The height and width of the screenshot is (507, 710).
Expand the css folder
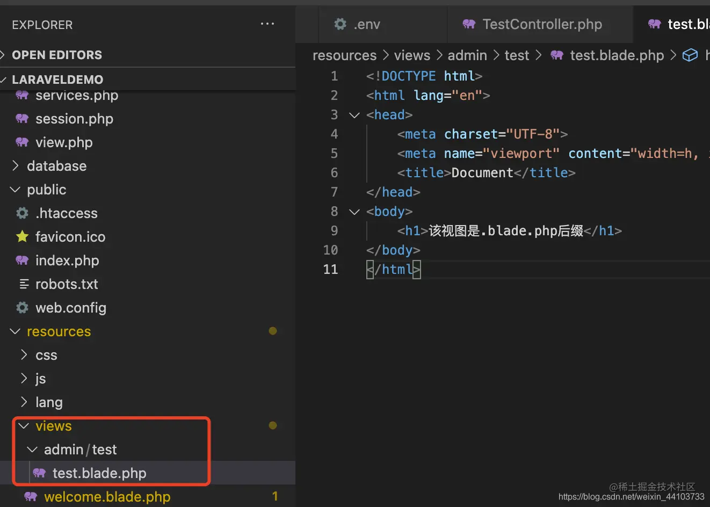[x=24, y=355]
